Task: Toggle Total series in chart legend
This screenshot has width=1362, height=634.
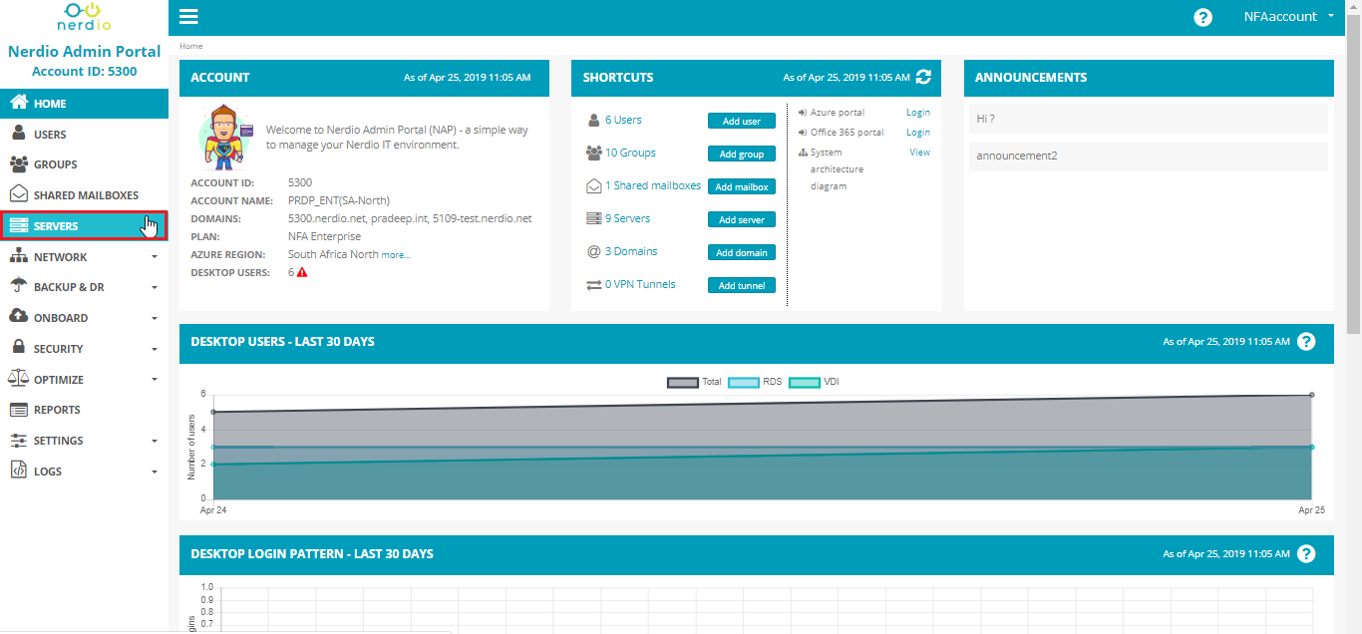Action: (x=695, y=382)
